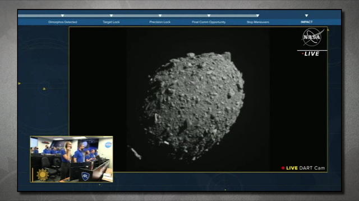Select the Dimorphos Detected milestone label
The image size is (359, 201).
(x=62, y=22)
